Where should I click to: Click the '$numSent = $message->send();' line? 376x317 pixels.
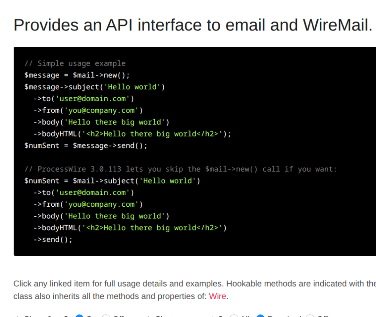[86, 146]
